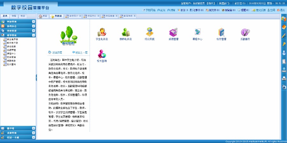Select 综合实践 in the sidebar tree

click(x=11, y=47)
